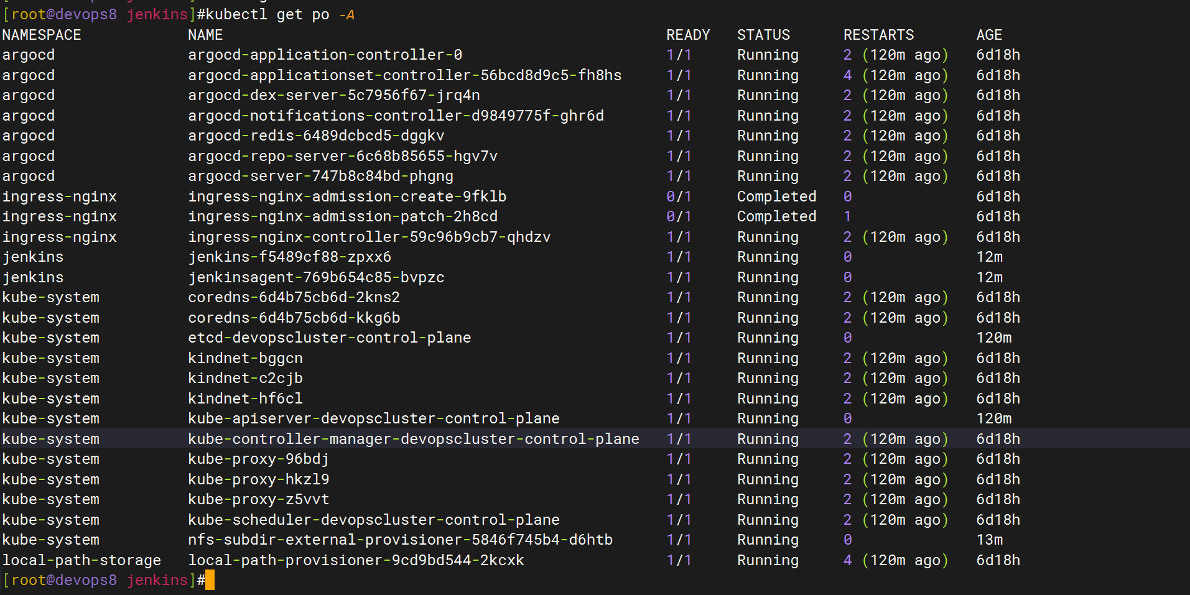This screenshot has width=1190, height=595.
Task: Click restart count 4 of argocd-applicationset-controller
Action: 847,75
